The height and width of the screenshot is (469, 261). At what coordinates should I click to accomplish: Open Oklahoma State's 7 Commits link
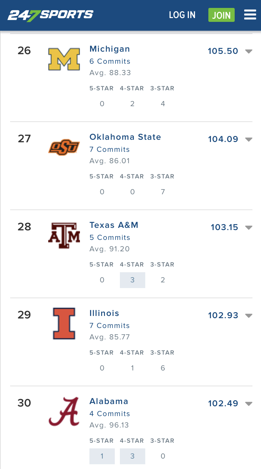pyautogui.click(x=110, y=149)
